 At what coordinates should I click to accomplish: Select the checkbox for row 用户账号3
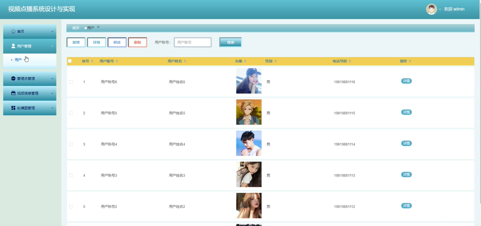[x=71, y=176]
